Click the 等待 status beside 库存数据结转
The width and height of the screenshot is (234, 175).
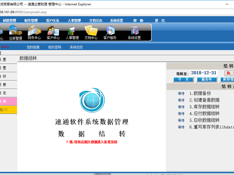(181, 107)
